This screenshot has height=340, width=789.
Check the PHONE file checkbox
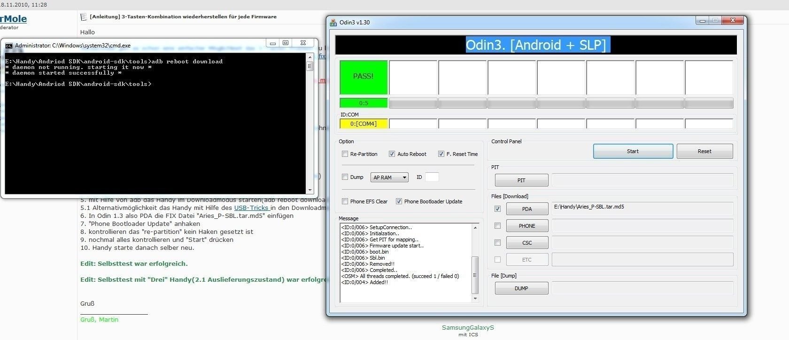pos(497,226)
